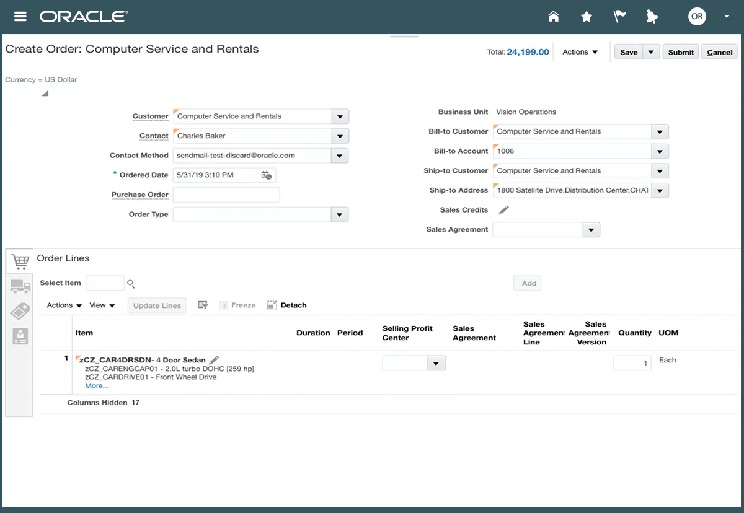Open the hamburger navigation menu

[20, 17]
